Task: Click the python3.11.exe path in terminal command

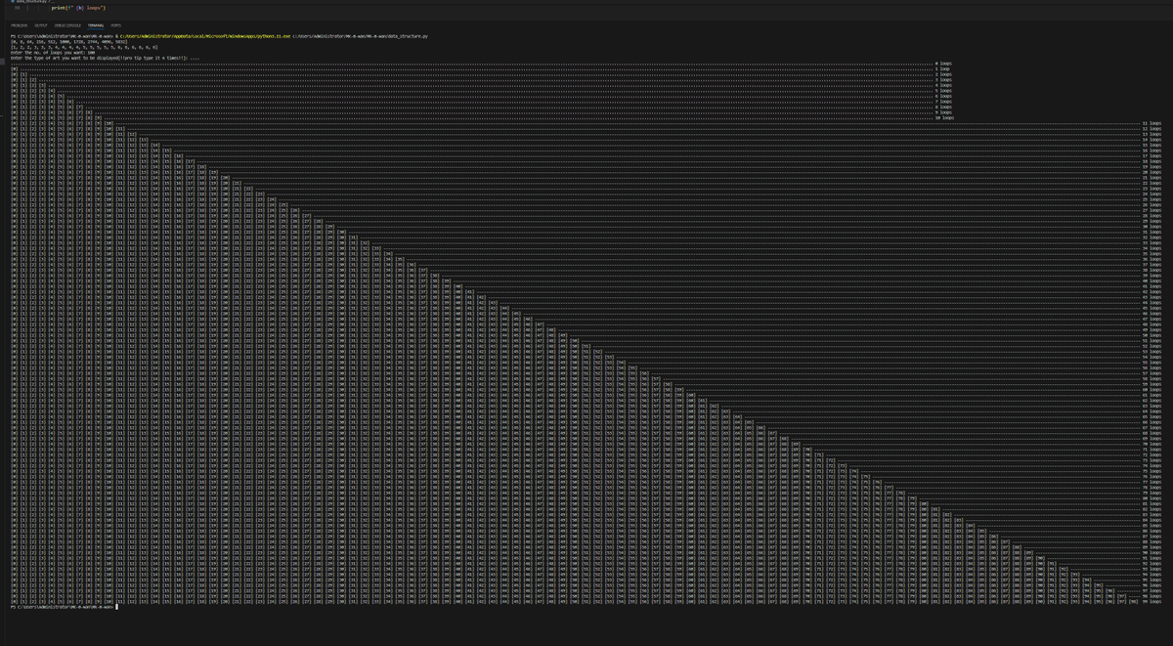Action: click(x=204, y=35)
